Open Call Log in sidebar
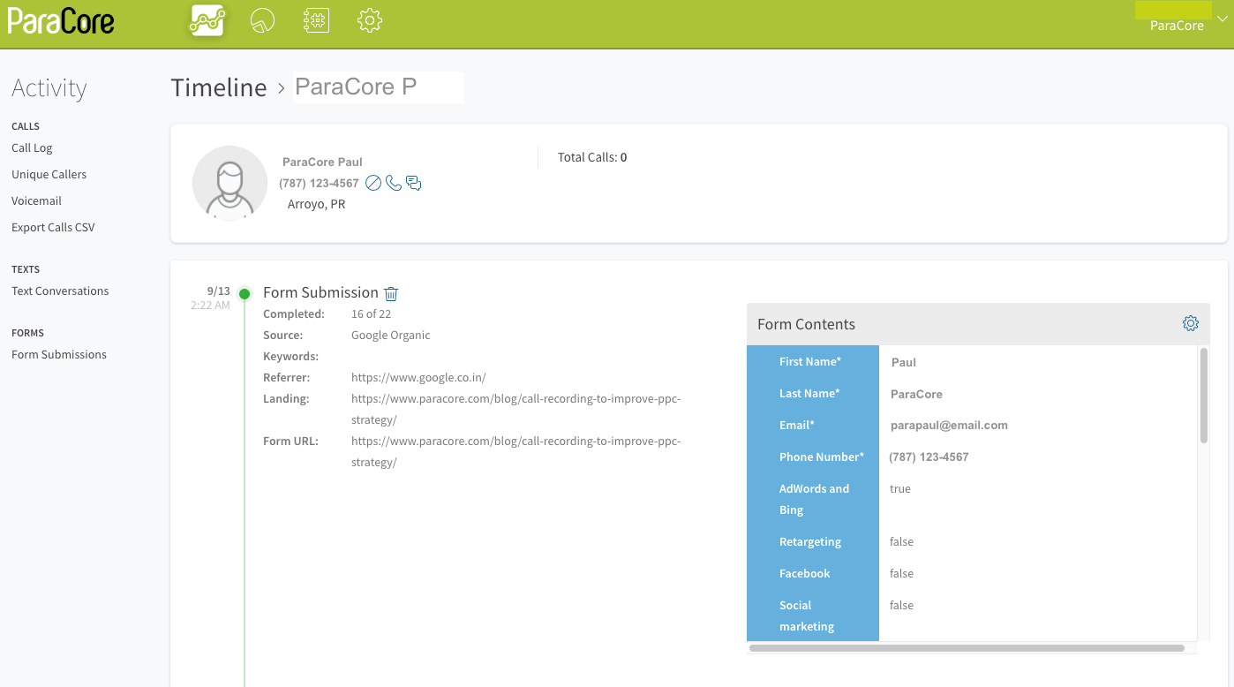 (x=32, y=148)
